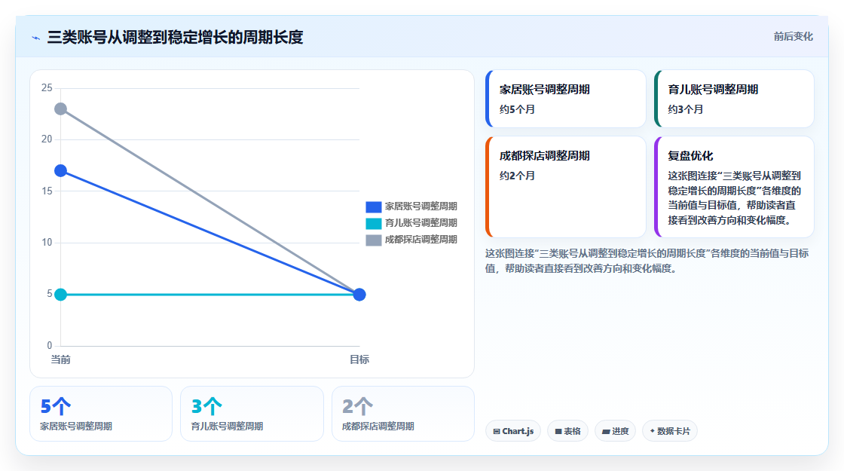This screenshot has width=844, height=471.
Task: Open the 家居账号调整周期 约5个月 card
Action: tap(566, 99)
